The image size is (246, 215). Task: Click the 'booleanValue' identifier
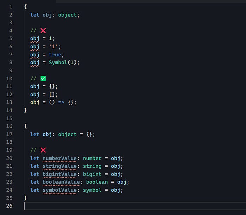(61, 182)
